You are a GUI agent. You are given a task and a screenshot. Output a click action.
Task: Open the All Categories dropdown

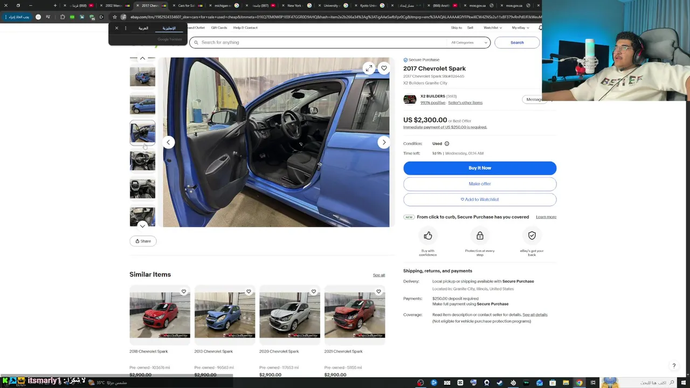[x=469, y=43]
